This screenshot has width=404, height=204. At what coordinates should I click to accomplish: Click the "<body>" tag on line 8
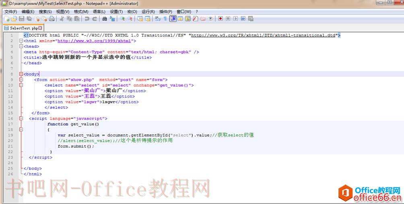tap(31, 74)
